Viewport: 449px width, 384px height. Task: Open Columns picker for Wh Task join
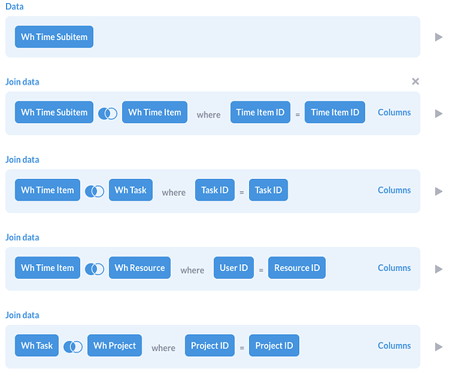(394, 190)
